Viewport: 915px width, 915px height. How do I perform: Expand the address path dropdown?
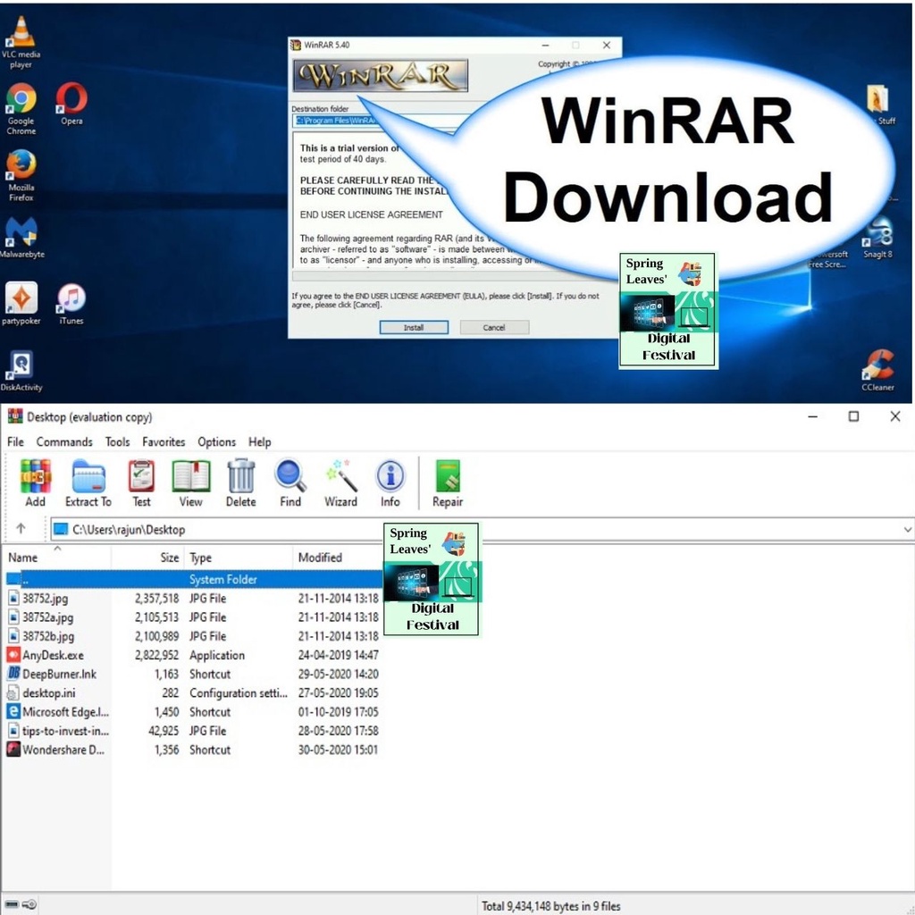click(x=907, y=530)
